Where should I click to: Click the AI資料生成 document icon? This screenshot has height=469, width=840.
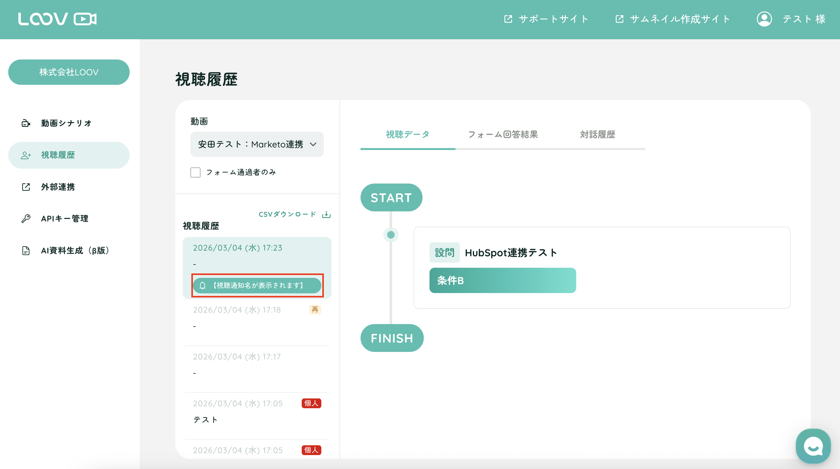click(26, 250)
